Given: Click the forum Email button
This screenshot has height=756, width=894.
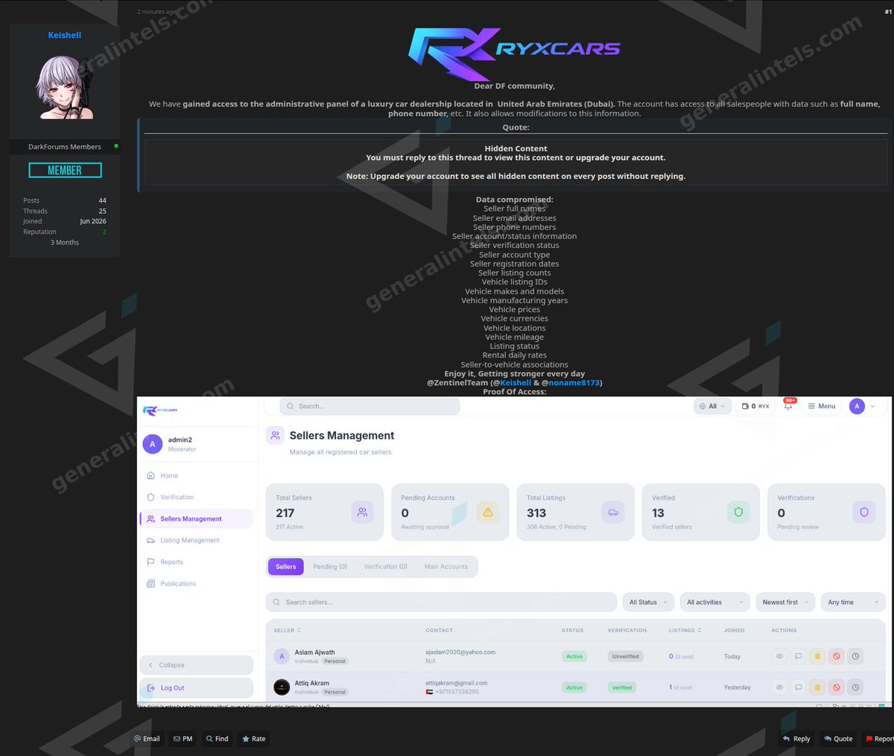Looking at the screenshot, I should tap(147, 739).
